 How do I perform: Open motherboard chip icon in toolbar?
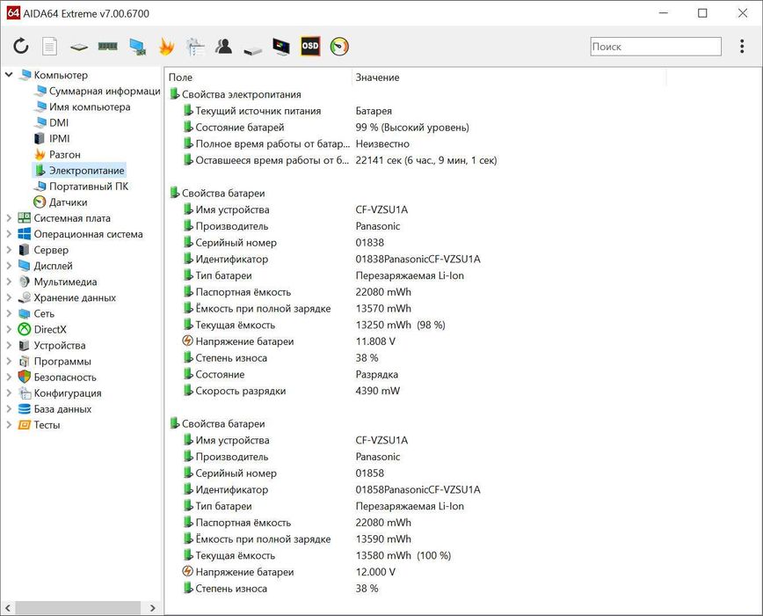click(x=79, y=48)
